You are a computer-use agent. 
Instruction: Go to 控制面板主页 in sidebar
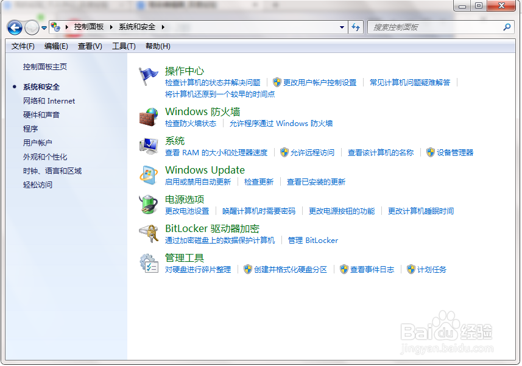tap(45, 66)
